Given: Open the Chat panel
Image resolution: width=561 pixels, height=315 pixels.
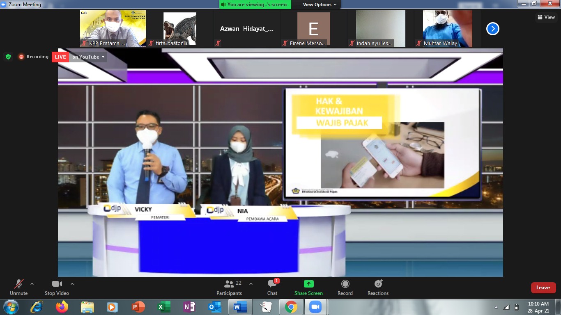Looking at the screenshot, I should (x=272, y=288).
